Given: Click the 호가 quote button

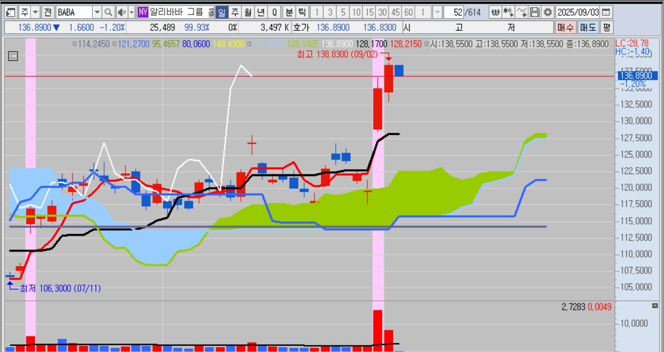Looking at the screenshot, I should pyautogui.click(x=301, y=27).
